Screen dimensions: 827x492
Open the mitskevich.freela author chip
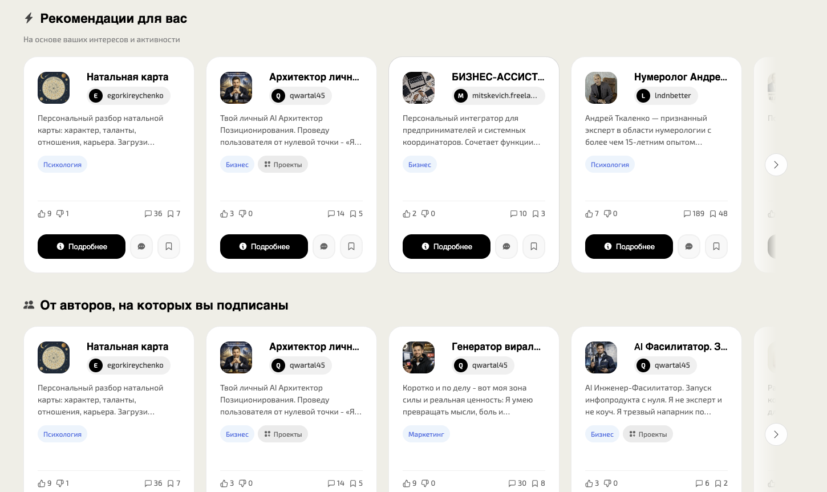pyautogui.click(x=498, y=96)
